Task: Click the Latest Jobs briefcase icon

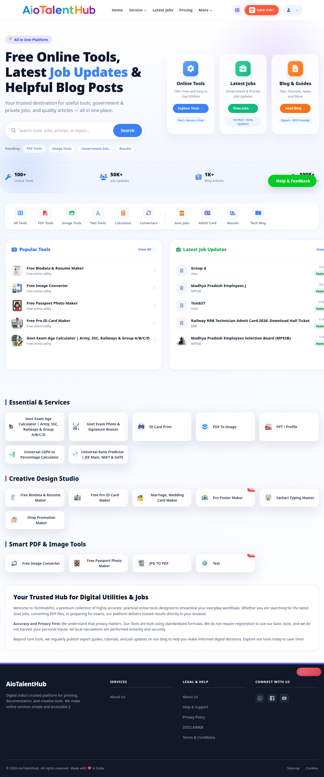Action: [243, 68]
